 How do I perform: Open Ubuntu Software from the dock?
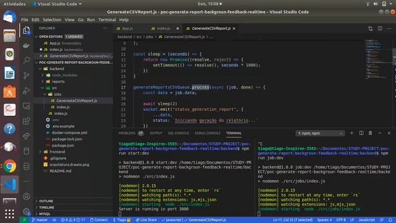[10, 92]
